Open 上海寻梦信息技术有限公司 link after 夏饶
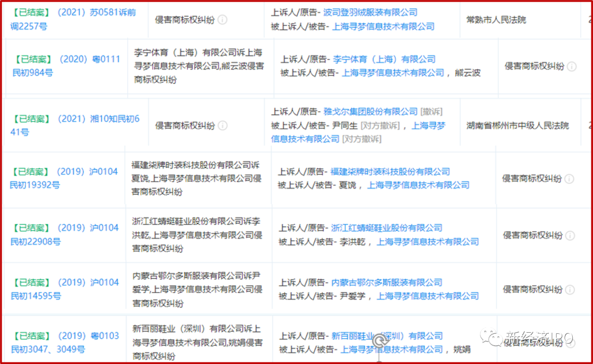This screenshot has width=593, height=364. 418,185
